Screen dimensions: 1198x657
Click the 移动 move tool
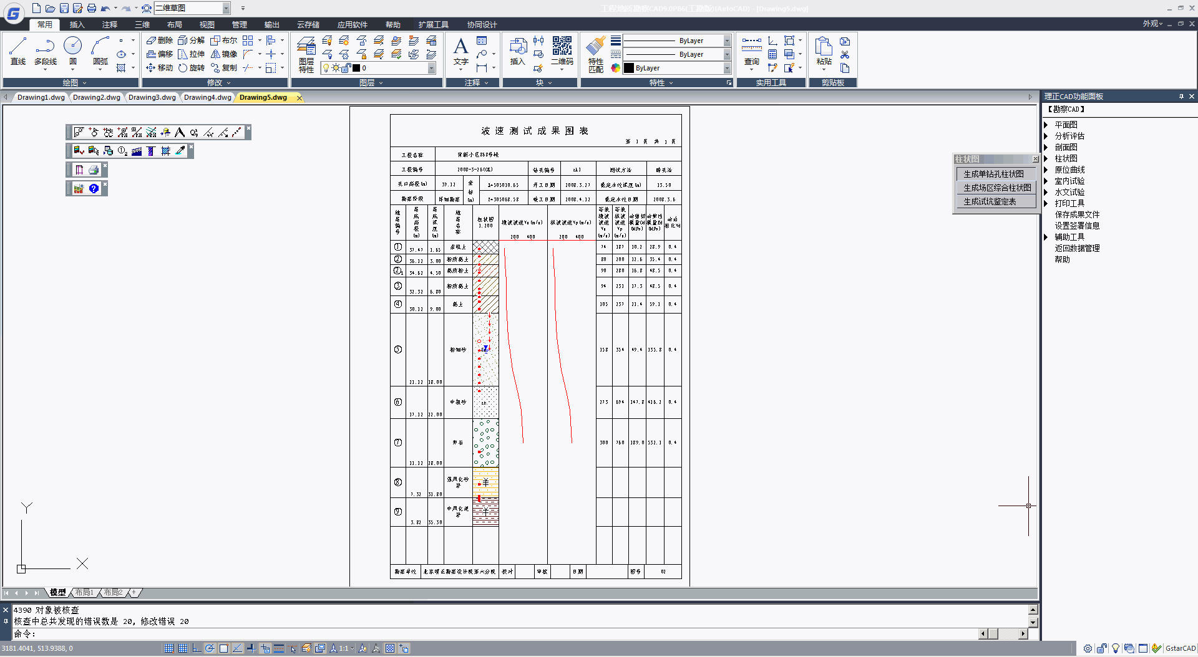coord(160,68)
